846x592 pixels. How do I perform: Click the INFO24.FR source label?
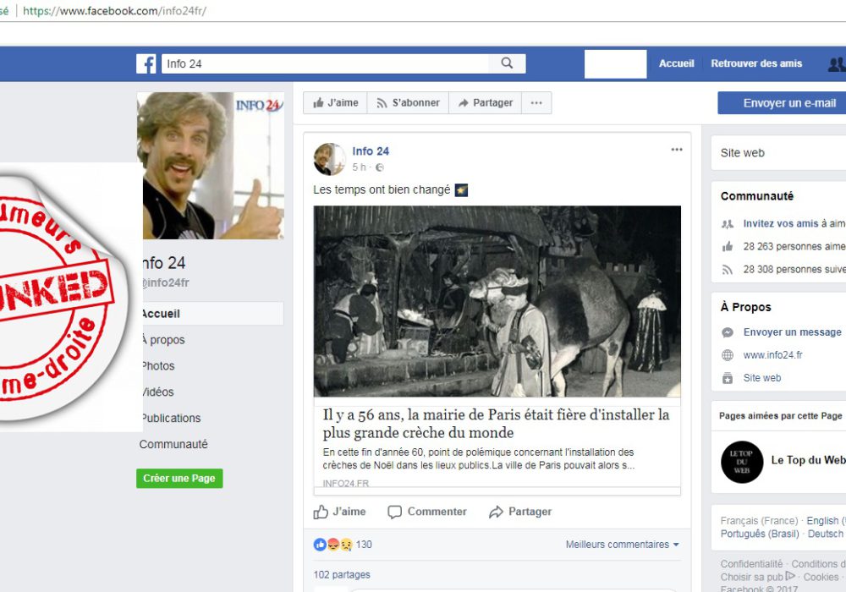346,483
